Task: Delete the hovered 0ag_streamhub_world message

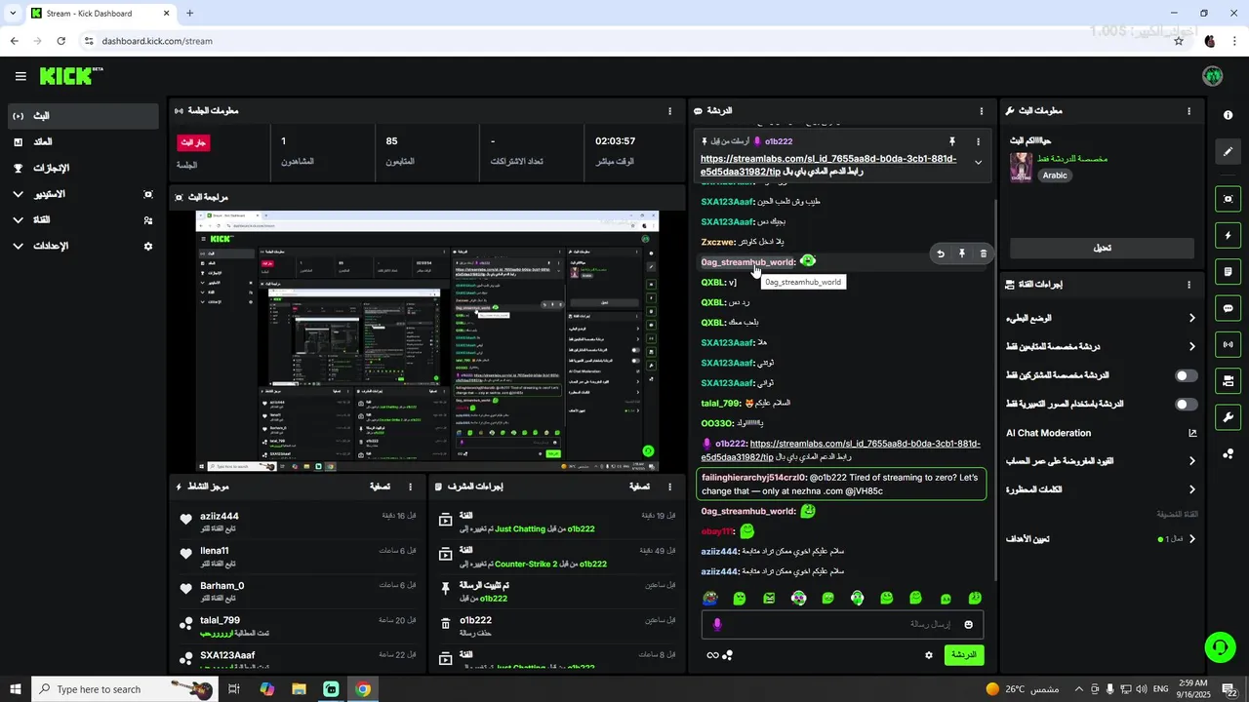Action: click(983, 253)
